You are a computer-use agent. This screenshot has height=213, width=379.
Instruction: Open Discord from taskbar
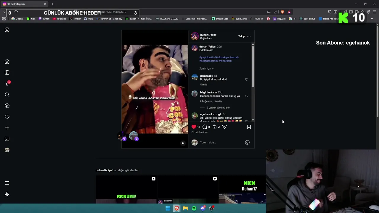click(203, 208)
